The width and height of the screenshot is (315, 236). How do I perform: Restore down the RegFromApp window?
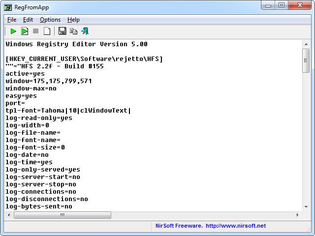282,5
